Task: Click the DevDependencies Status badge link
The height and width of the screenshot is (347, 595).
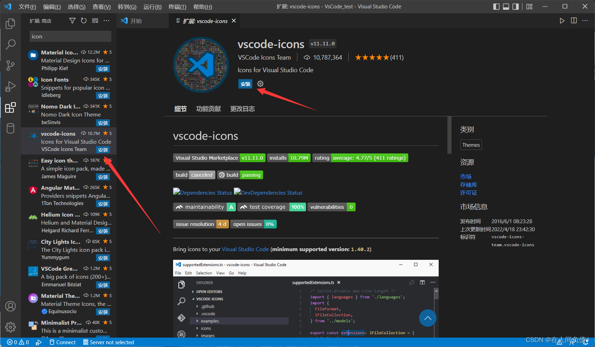Action: (x=268, y=192)
